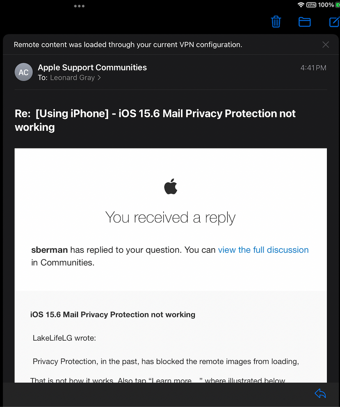Open Apple Support Communities sender details
The image size is (340, 407).
tap(92, 67)
